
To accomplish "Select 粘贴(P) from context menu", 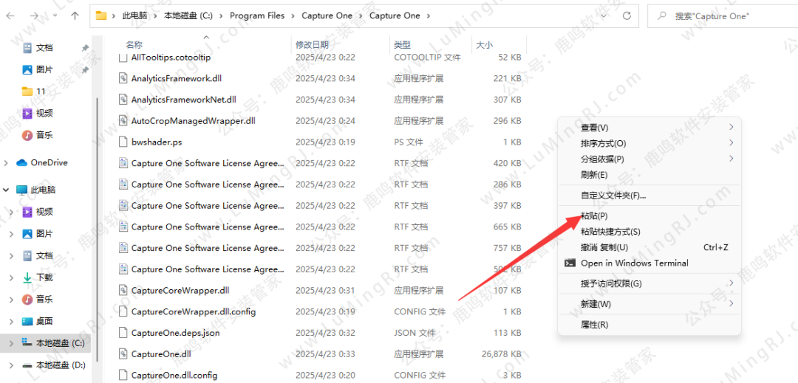I will point(594,216).
